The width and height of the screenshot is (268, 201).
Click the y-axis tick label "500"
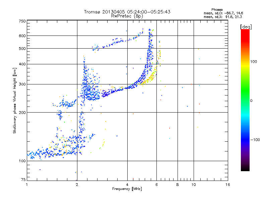coord(22,49)
